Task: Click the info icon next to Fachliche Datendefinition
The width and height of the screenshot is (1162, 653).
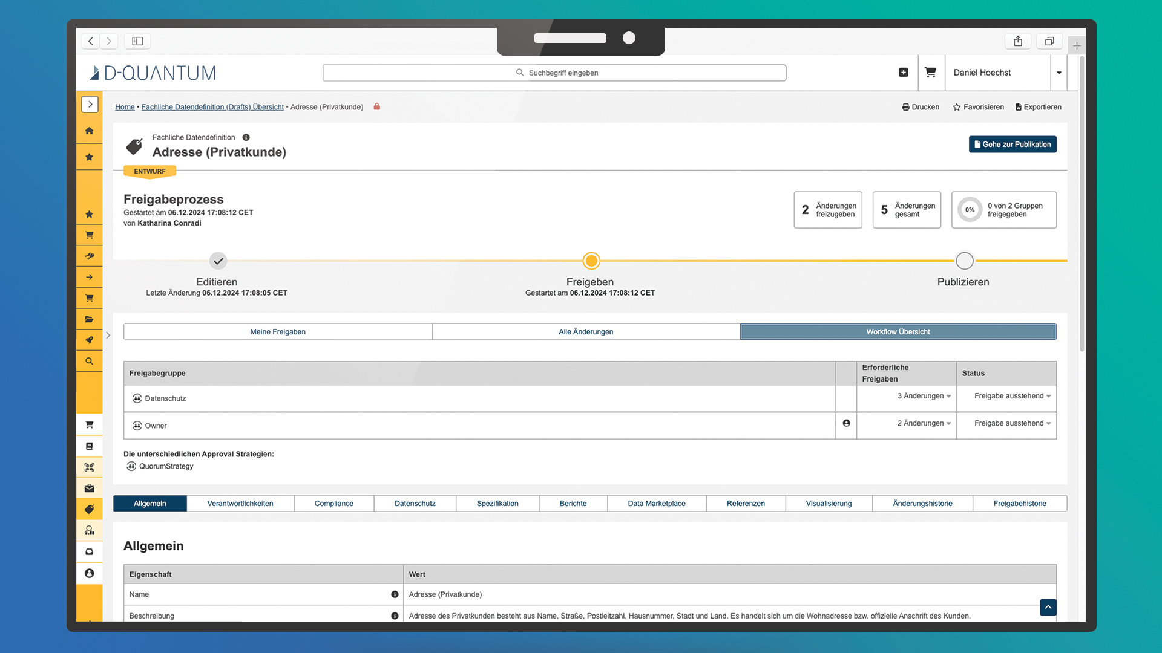Action: click(246, 137)
